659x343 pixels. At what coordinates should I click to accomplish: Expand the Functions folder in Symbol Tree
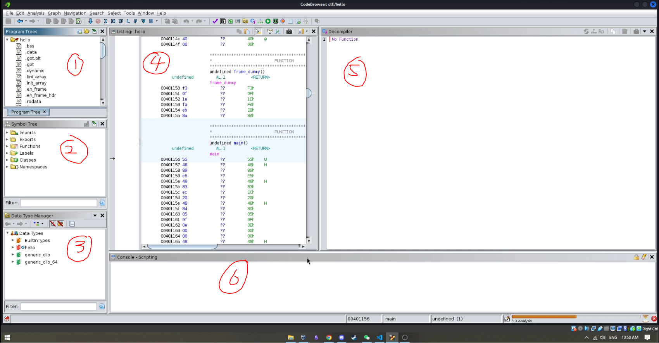(7, 146)
